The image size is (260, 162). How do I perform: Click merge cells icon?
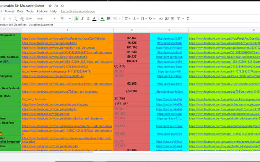115,19
